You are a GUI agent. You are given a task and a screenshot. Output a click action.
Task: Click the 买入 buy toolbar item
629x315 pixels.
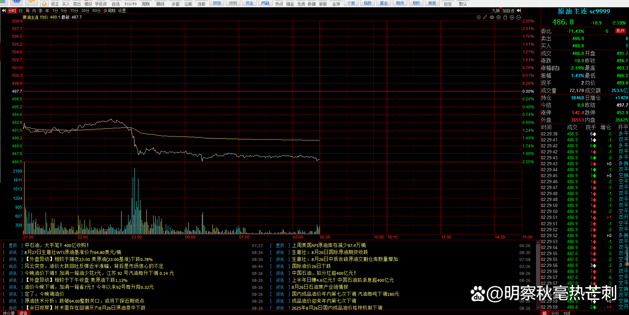point(66,4)
